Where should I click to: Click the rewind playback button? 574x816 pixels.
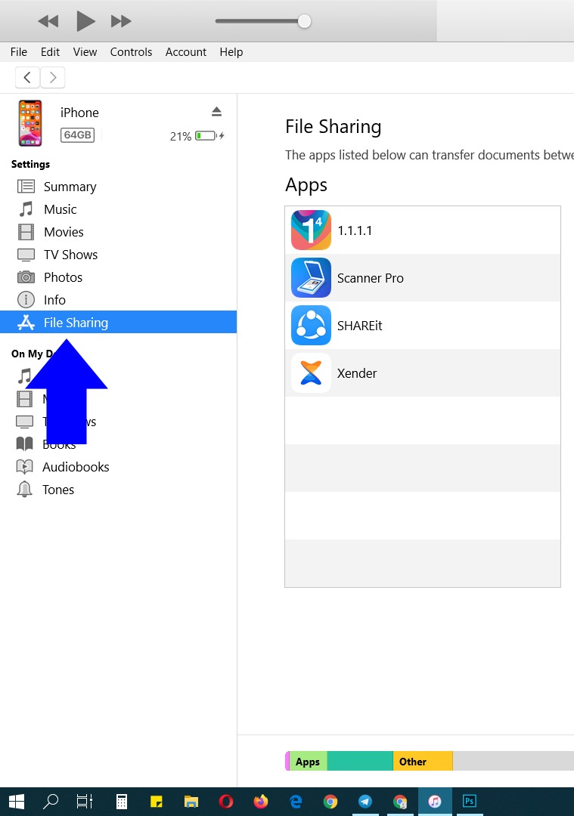pyautogui.click(x=48, y=21)
